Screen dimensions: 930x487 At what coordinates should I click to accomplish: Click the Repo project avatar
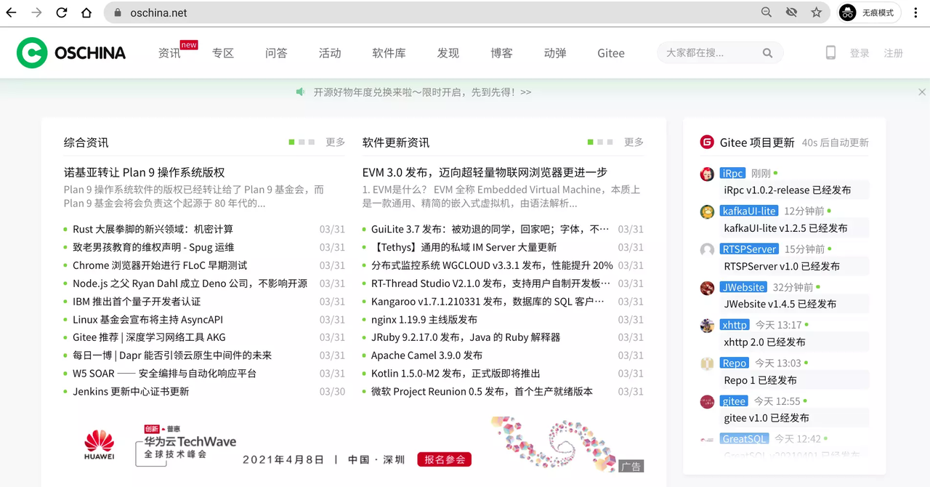(x=707, y=363)
